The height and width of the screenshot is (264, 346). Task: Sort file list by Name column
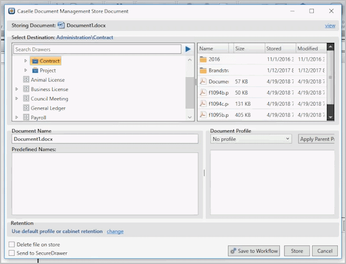[x=213, y=48]
